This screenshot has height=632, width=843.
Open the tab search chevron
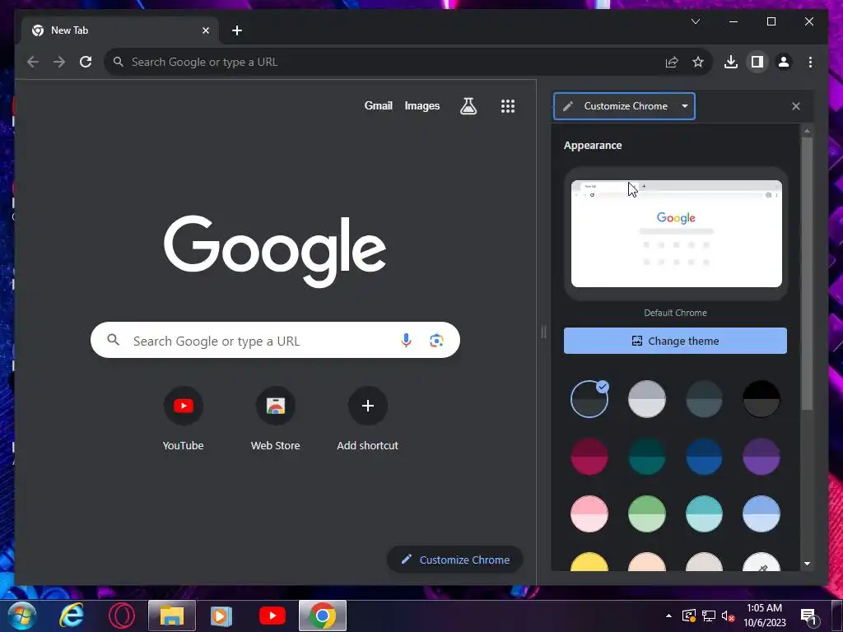(695, 21)
